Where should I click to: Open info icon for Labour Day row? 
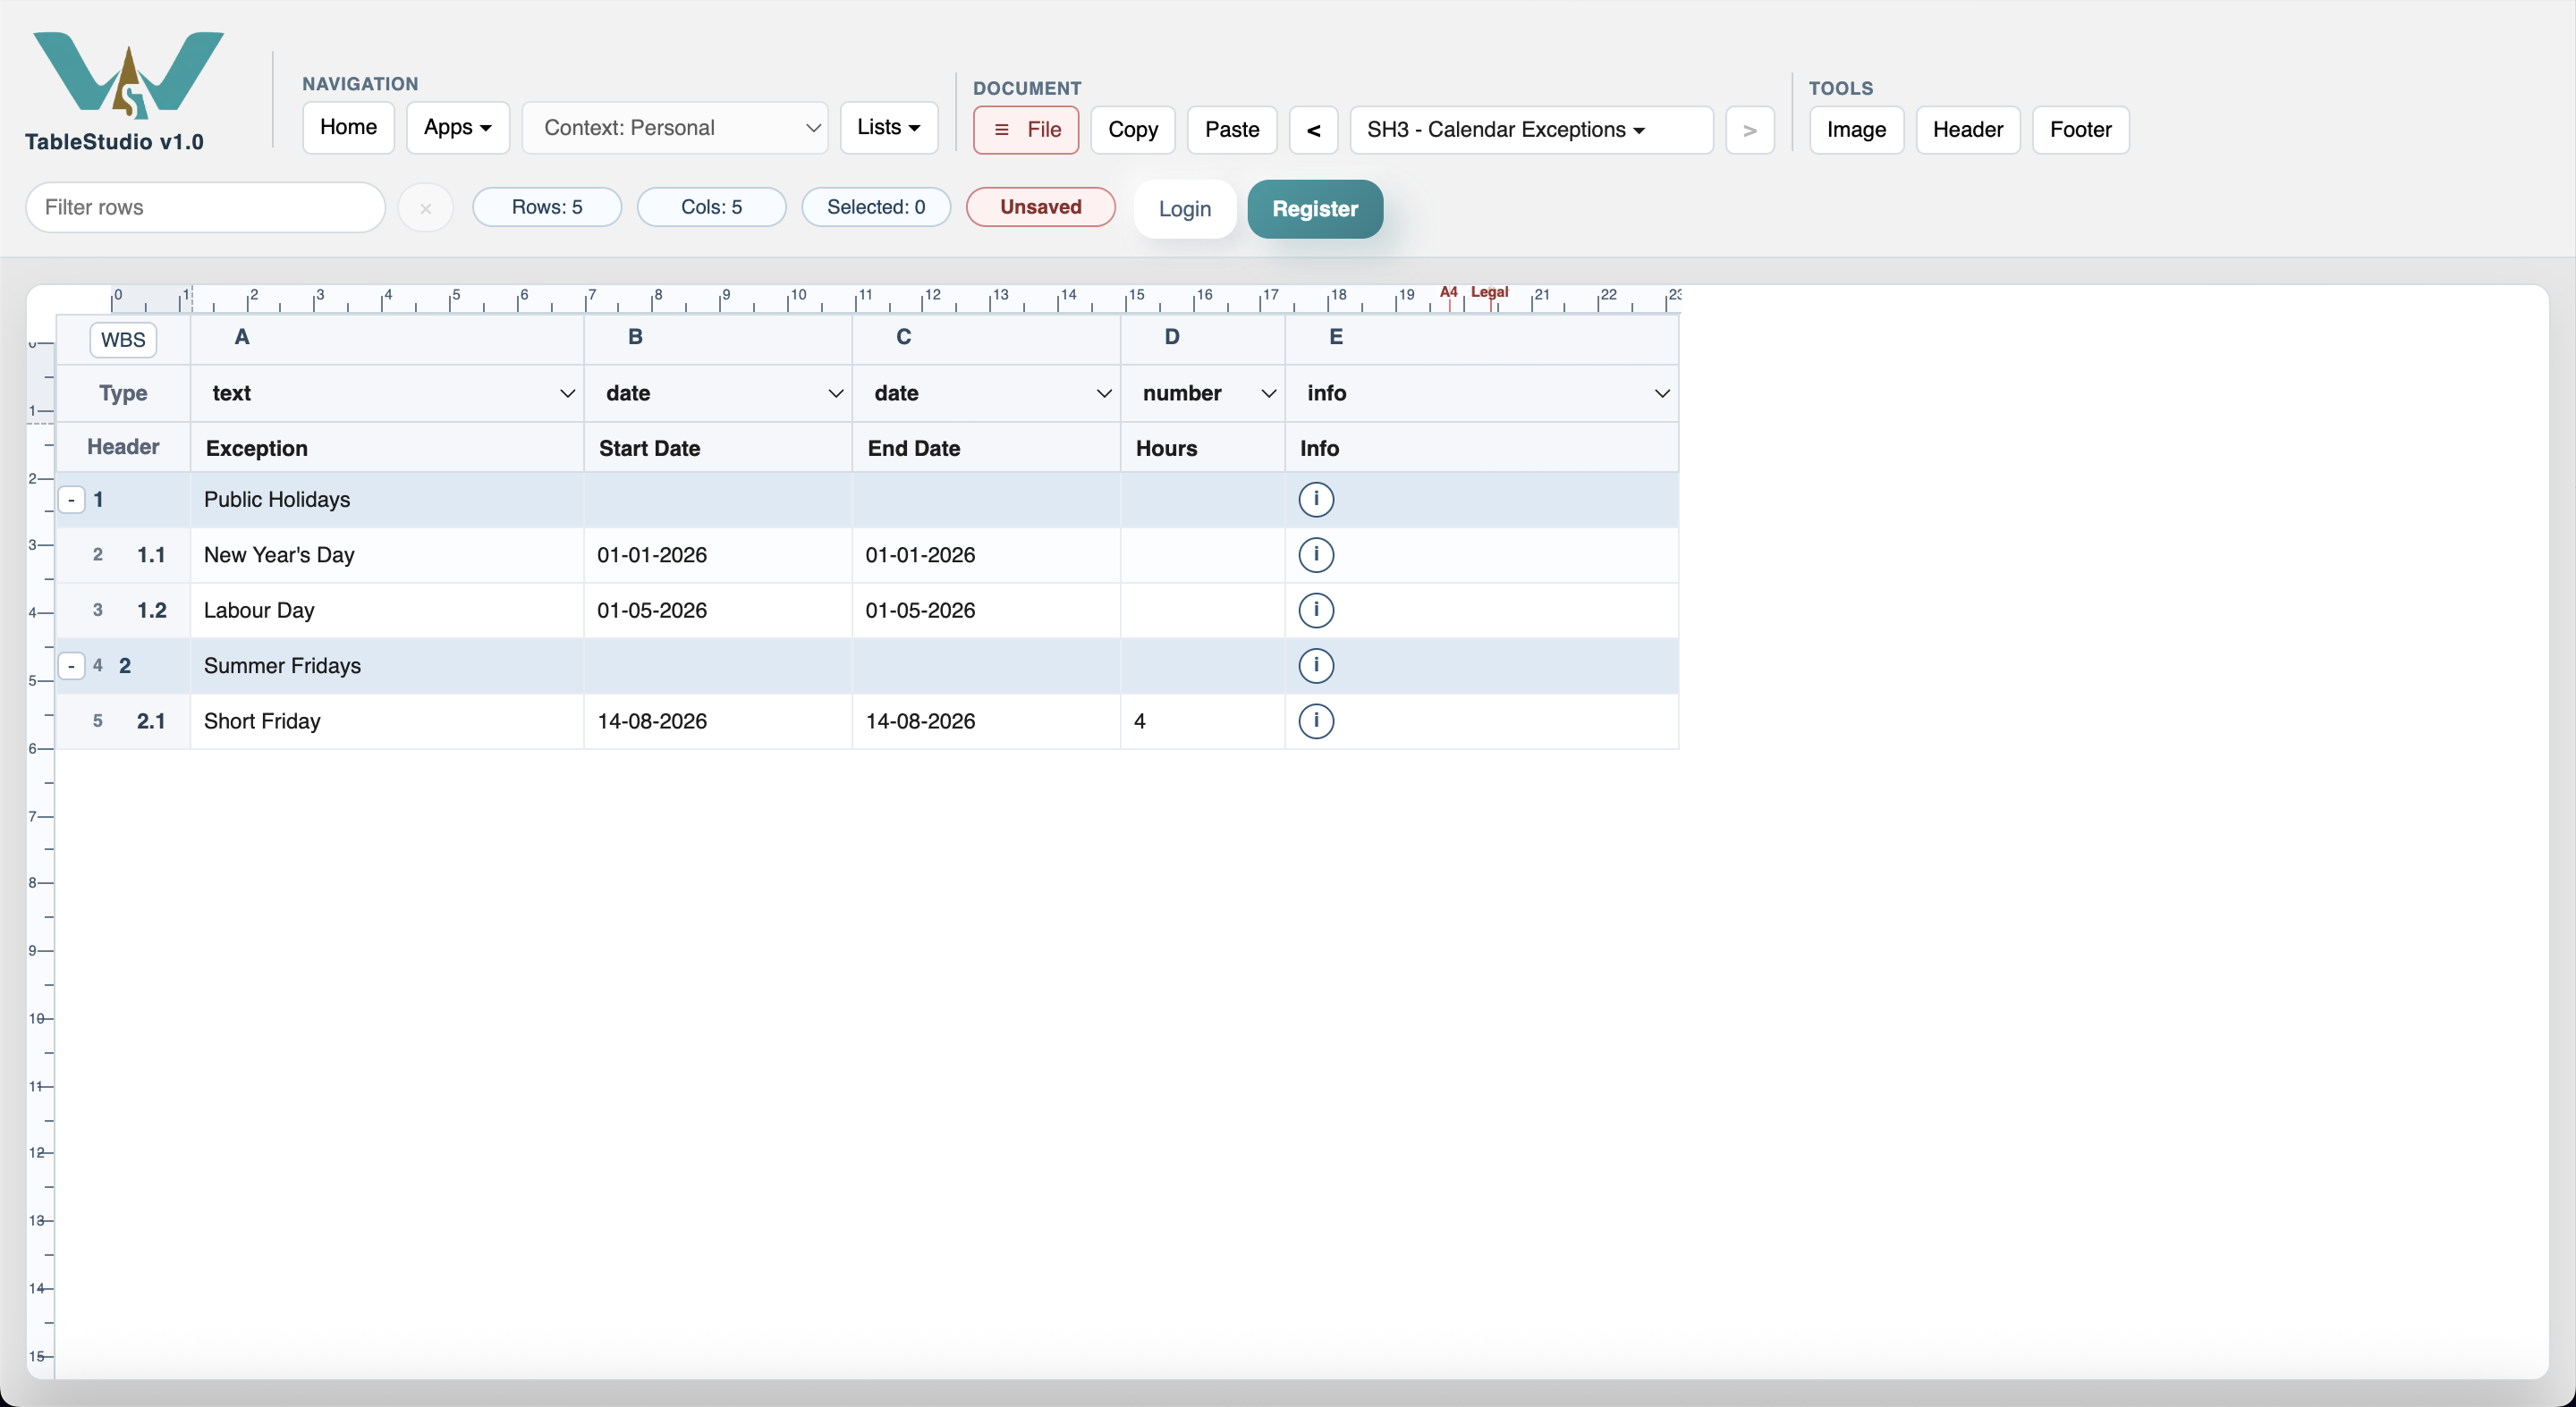[x=1316, y=610]
